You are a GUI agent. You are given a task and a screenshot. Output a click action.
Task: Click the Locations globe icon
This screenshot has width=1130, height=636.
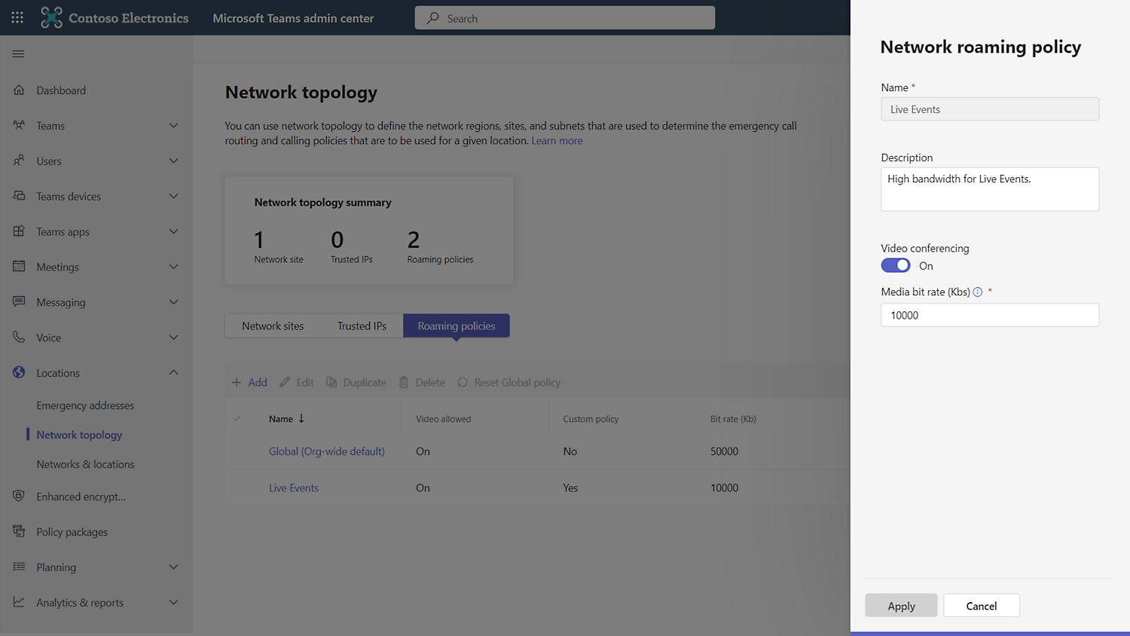coord(19,372)
